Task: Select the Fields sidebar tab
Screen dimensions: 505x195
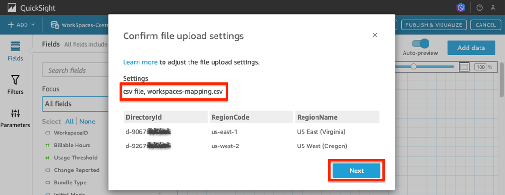Action: click(x=15, y=51)
